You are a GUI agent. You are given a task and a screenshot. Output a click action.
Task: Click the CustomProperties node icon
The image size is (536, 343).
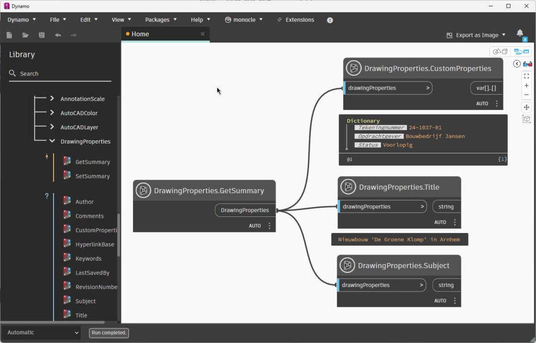(x=354, y=68)
